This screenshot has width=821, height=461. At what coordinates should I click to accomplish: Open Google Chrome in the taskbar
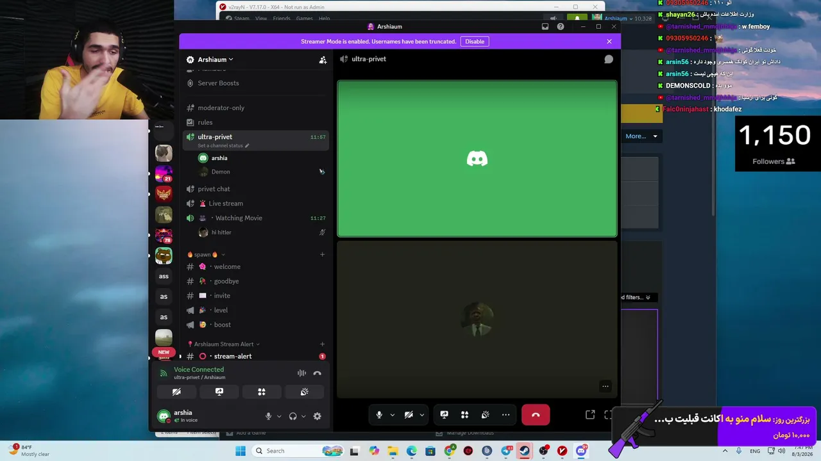pos(450,451)
